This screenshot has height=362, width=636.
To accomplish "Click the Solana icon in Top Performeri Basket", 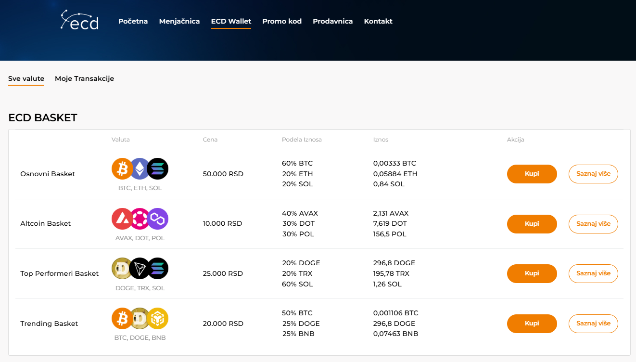I will click(158, 269).
